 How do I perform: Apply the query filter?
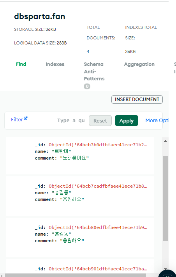(x=127, y=121)
